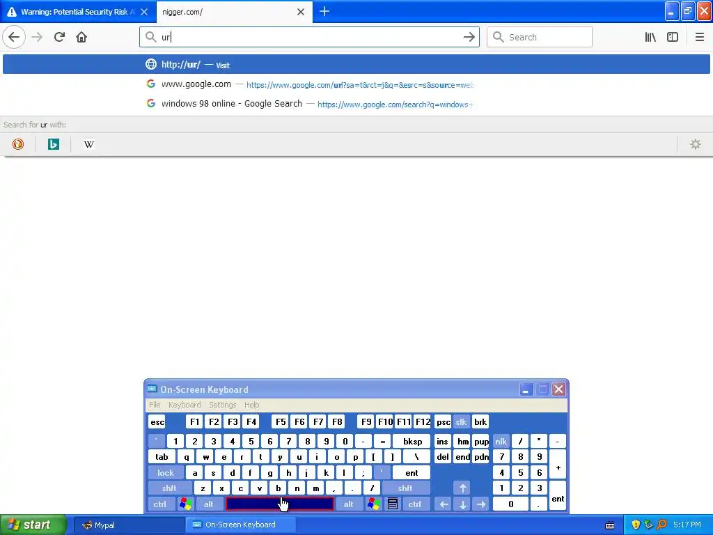Image resolution: width=713 pixels, height=535 pixels.
Task: Toggle the right ctrl key
Action: point(415,504)
